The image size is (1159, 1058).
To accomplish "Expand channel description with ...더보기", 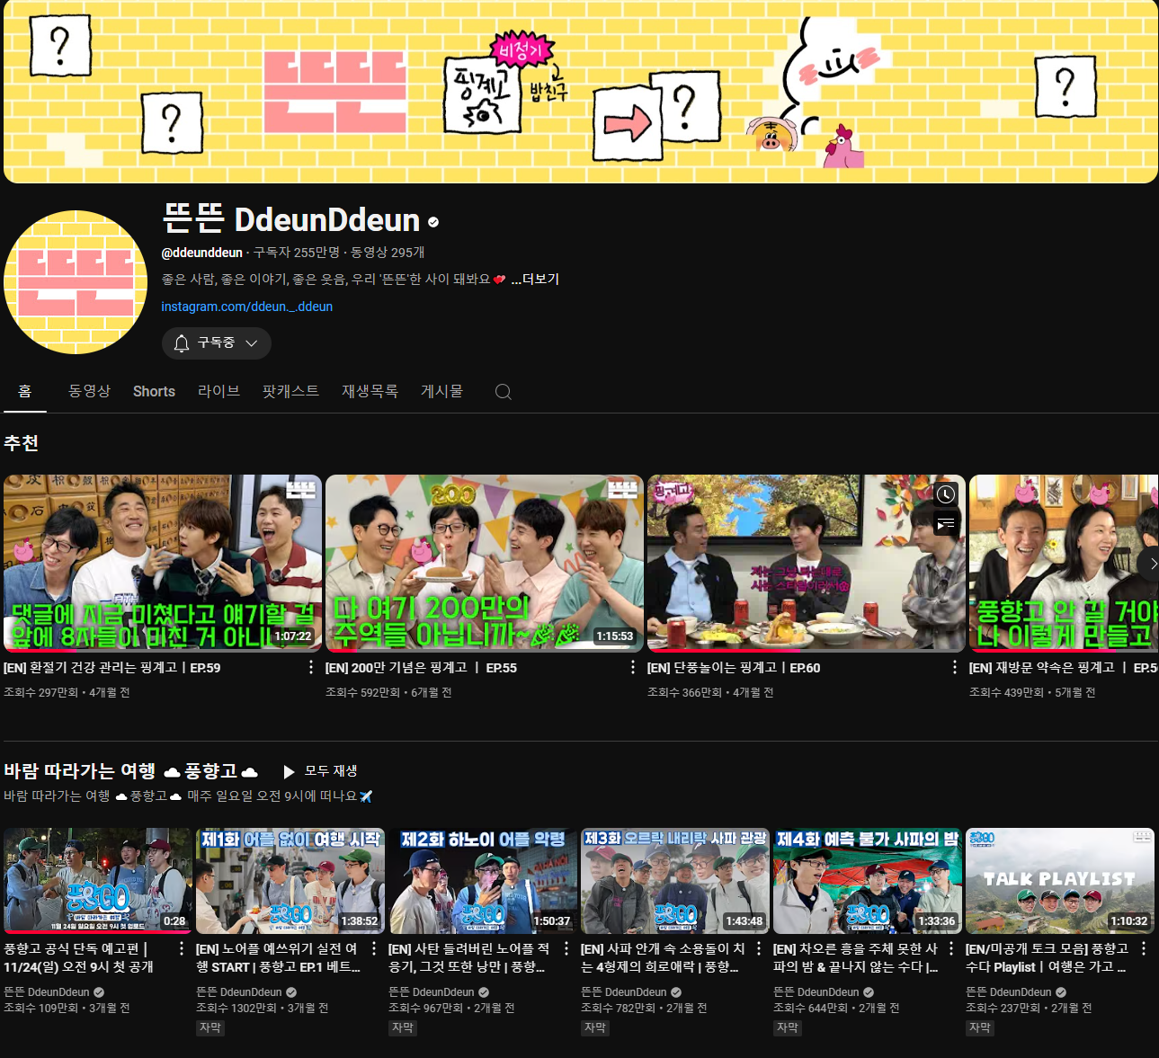I will 535,279.
